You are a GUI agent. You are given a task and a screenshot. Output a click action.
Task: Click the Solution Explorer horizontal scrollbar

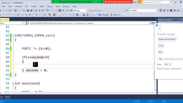(171, 93)
